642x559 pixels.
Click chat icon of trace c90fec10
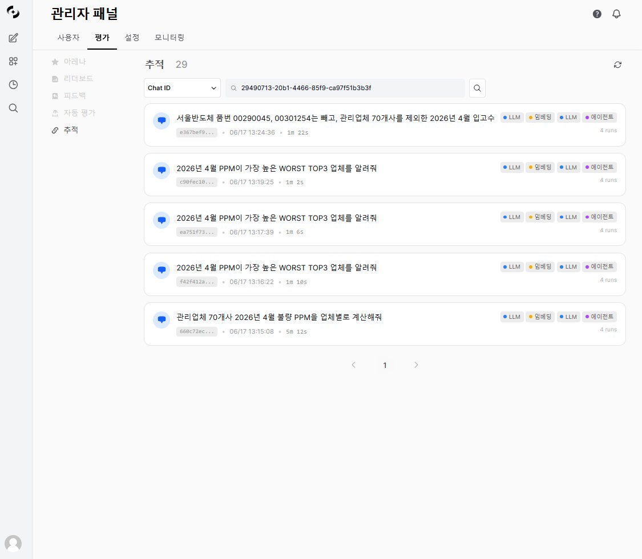tap(161, 170)
